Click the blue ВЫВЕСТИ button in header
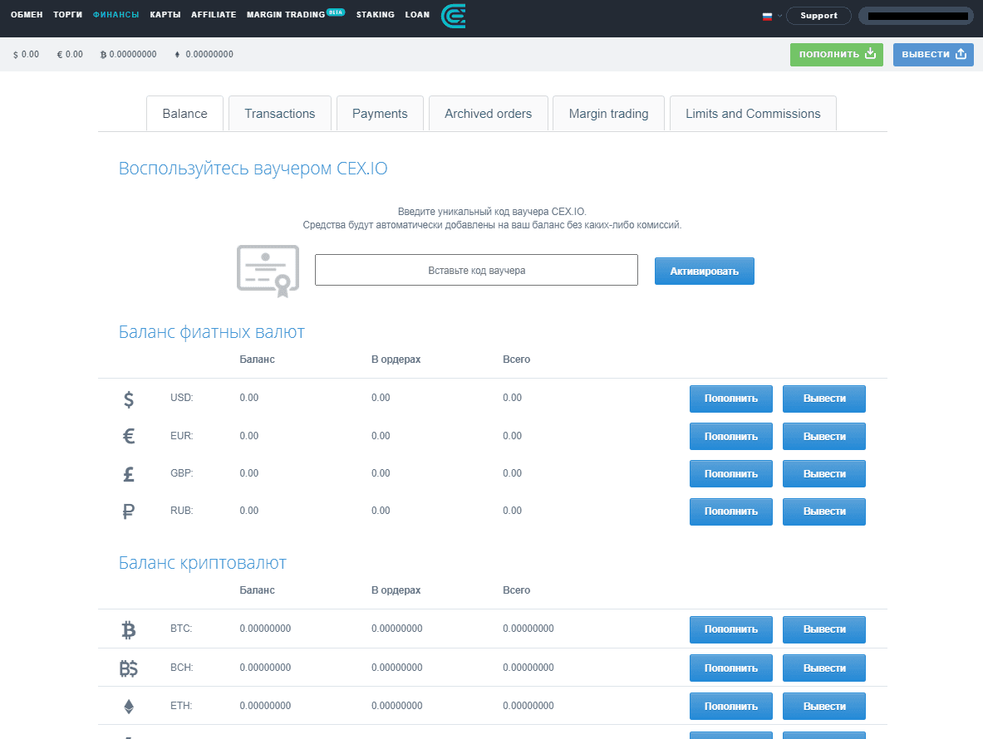The width and height of the screenshot is (983, 739). tap(933, 55)
